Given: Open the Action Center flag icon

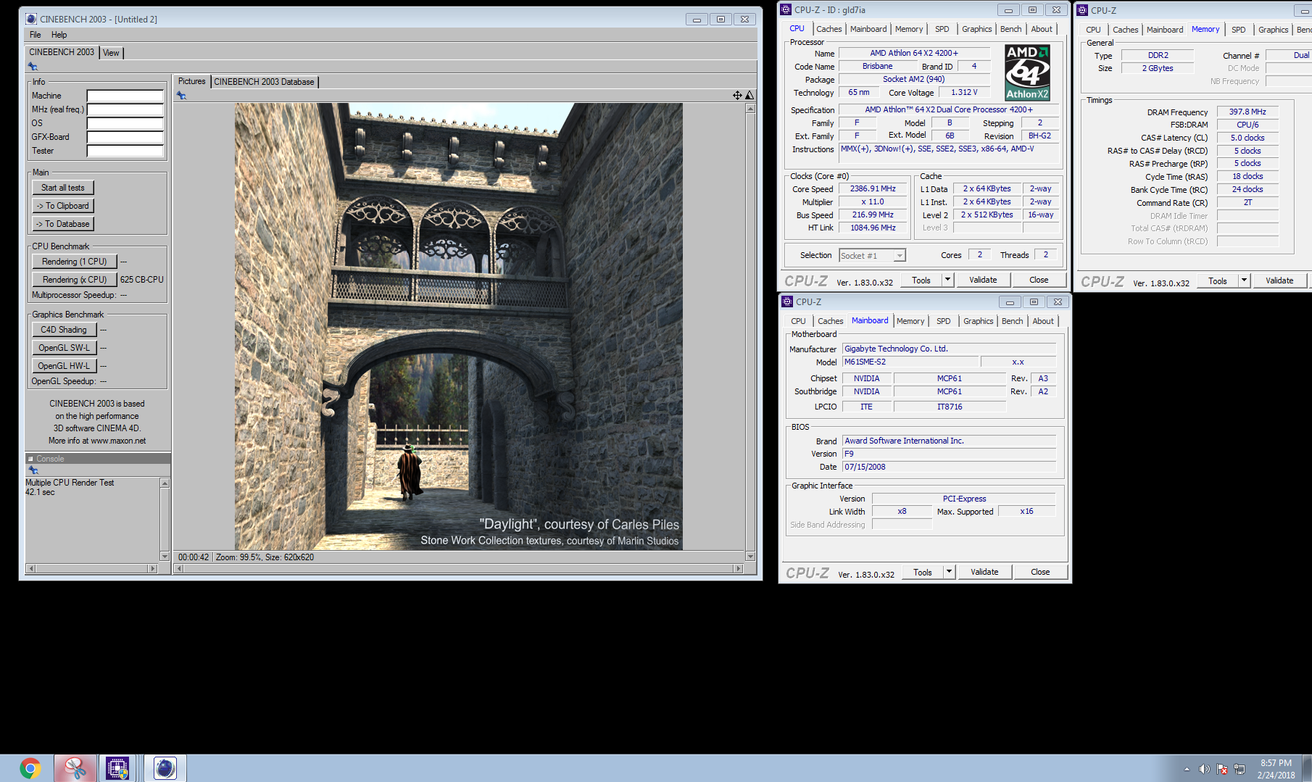Looking at the screenshot, I should tap(1222, 769).
